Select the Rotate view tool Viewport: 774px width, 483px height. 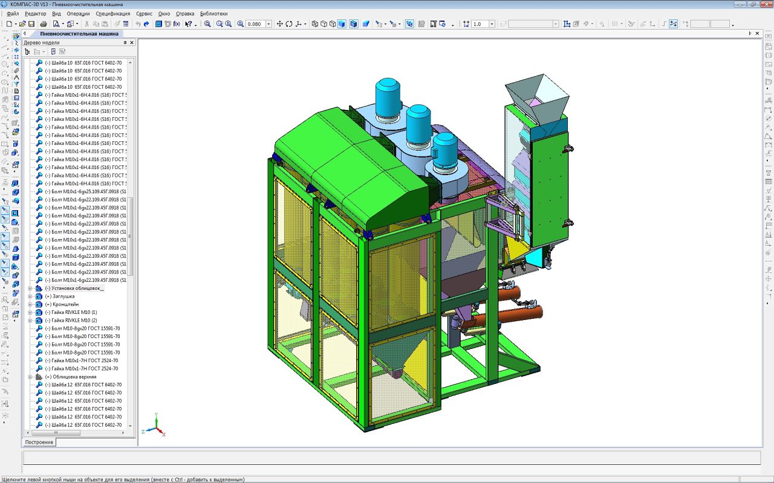coord(289,24)
